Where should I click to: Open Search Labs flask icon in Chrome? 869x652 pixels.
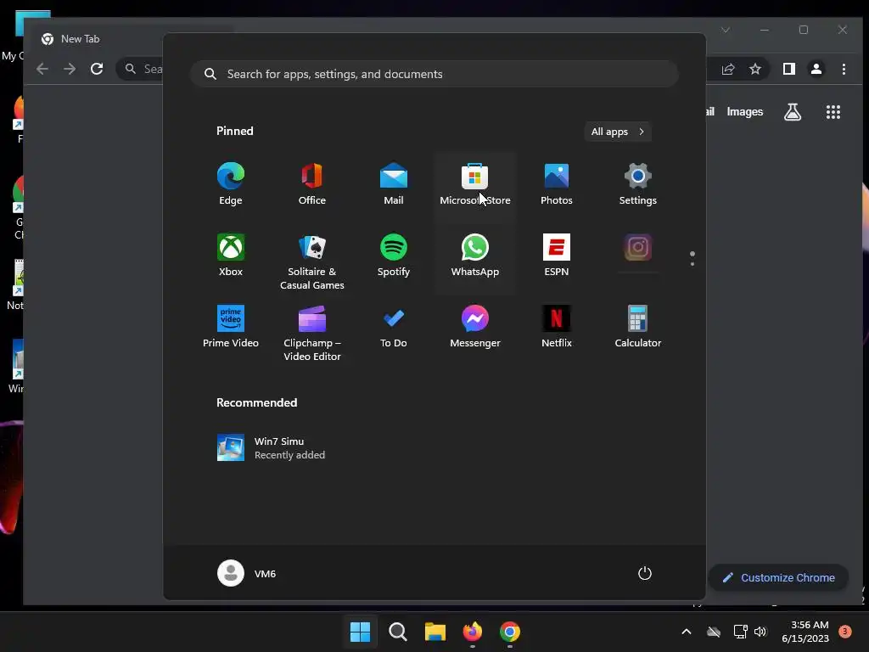click(793, 112)
